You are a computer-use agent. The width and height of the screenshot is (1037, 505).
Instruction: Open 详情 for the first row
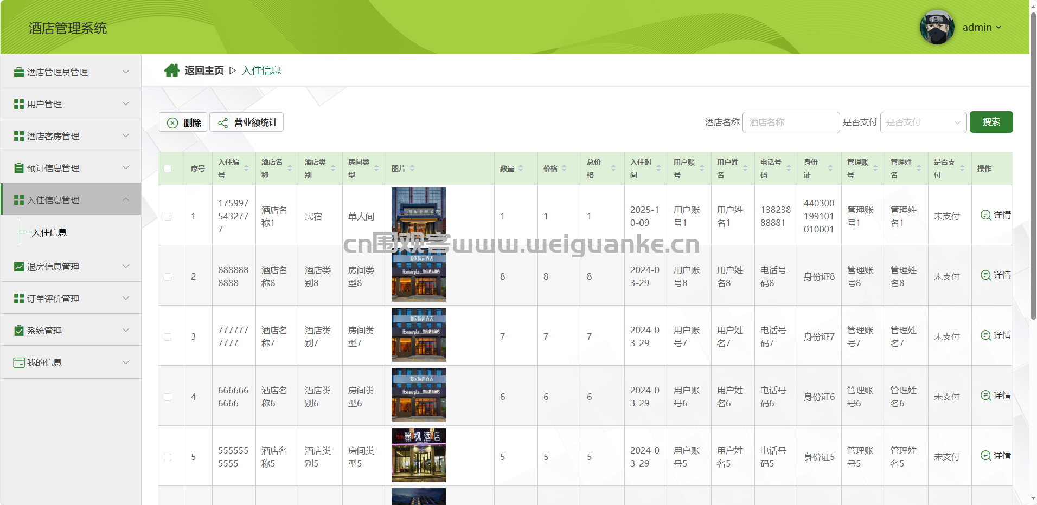pos(996,215)
